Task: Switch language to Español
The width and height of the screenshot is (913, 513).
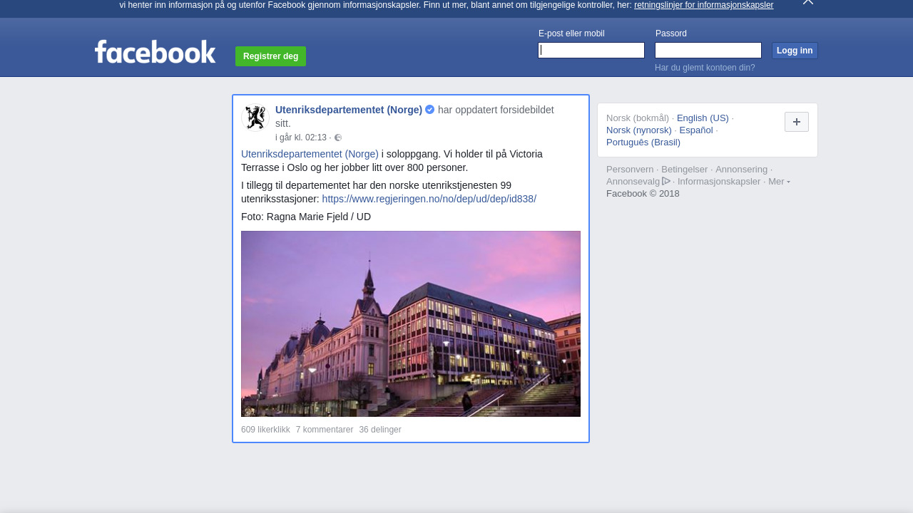Action: (x=696, y=130)
